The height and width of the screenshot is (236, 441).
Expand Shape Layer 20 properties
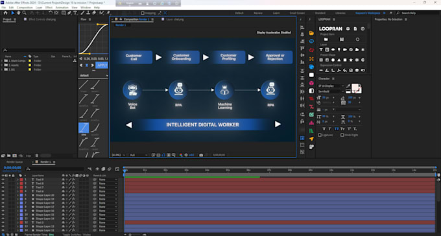point(18,195)
